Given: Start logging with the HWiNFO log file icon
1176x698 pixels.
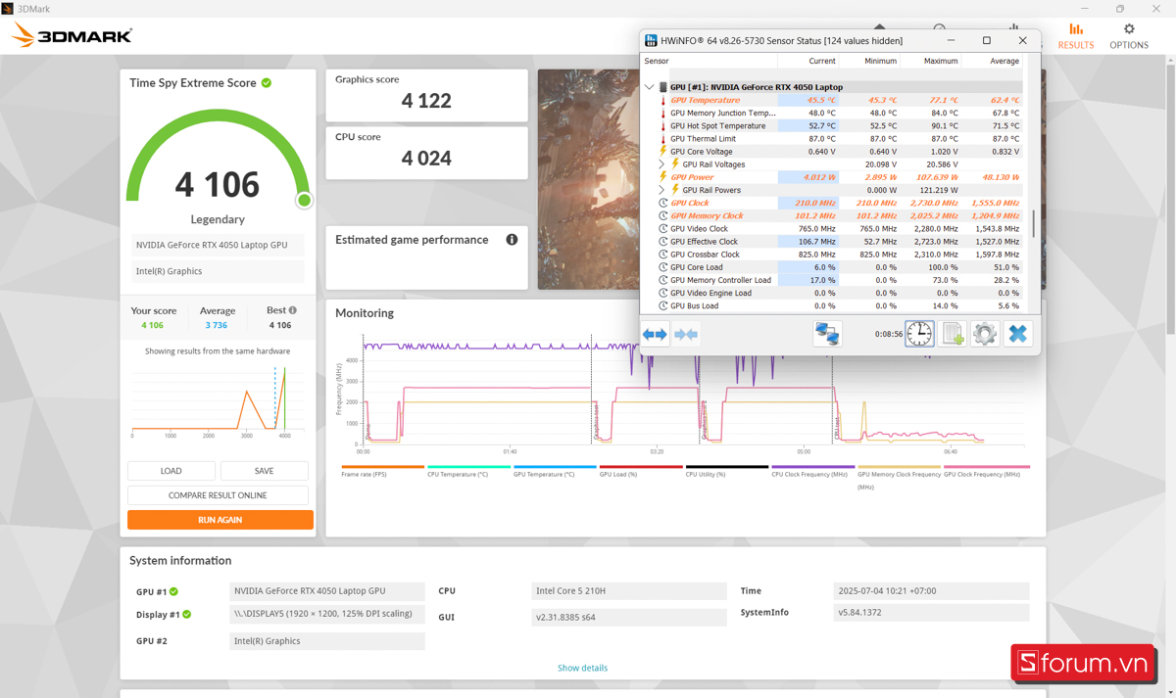Looking at the screenshot, I should point(953,334).
